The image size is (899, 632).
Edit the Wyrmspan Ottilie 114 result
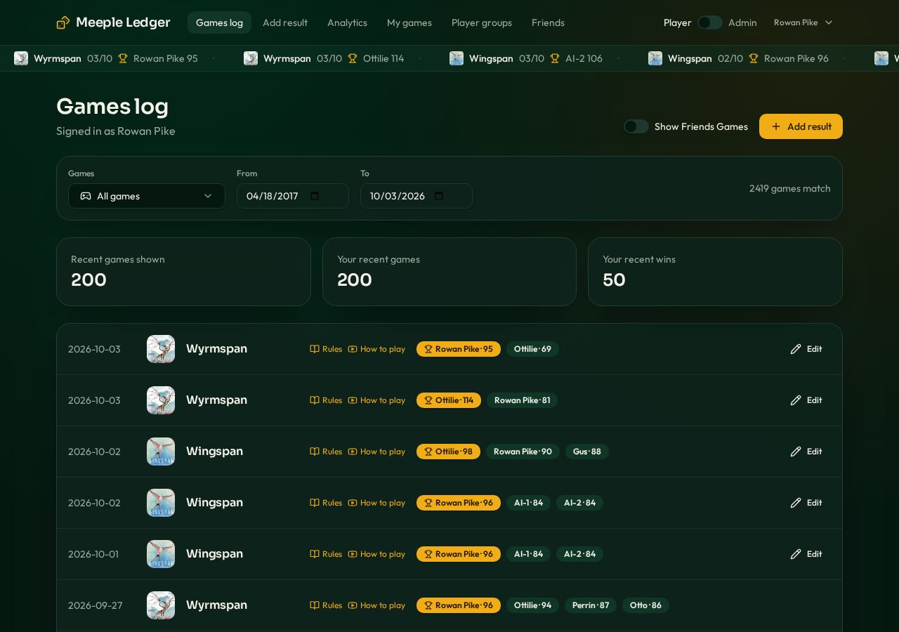806,400
